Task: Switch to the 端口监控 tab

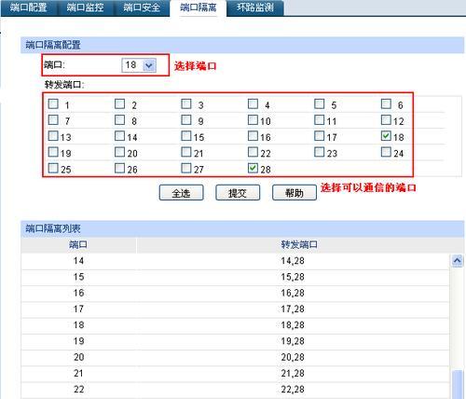Action: click(x=85, y=7)
